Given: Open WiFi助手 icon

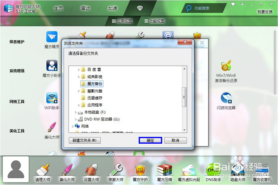Looking at the screenshot, I should 52,98.
